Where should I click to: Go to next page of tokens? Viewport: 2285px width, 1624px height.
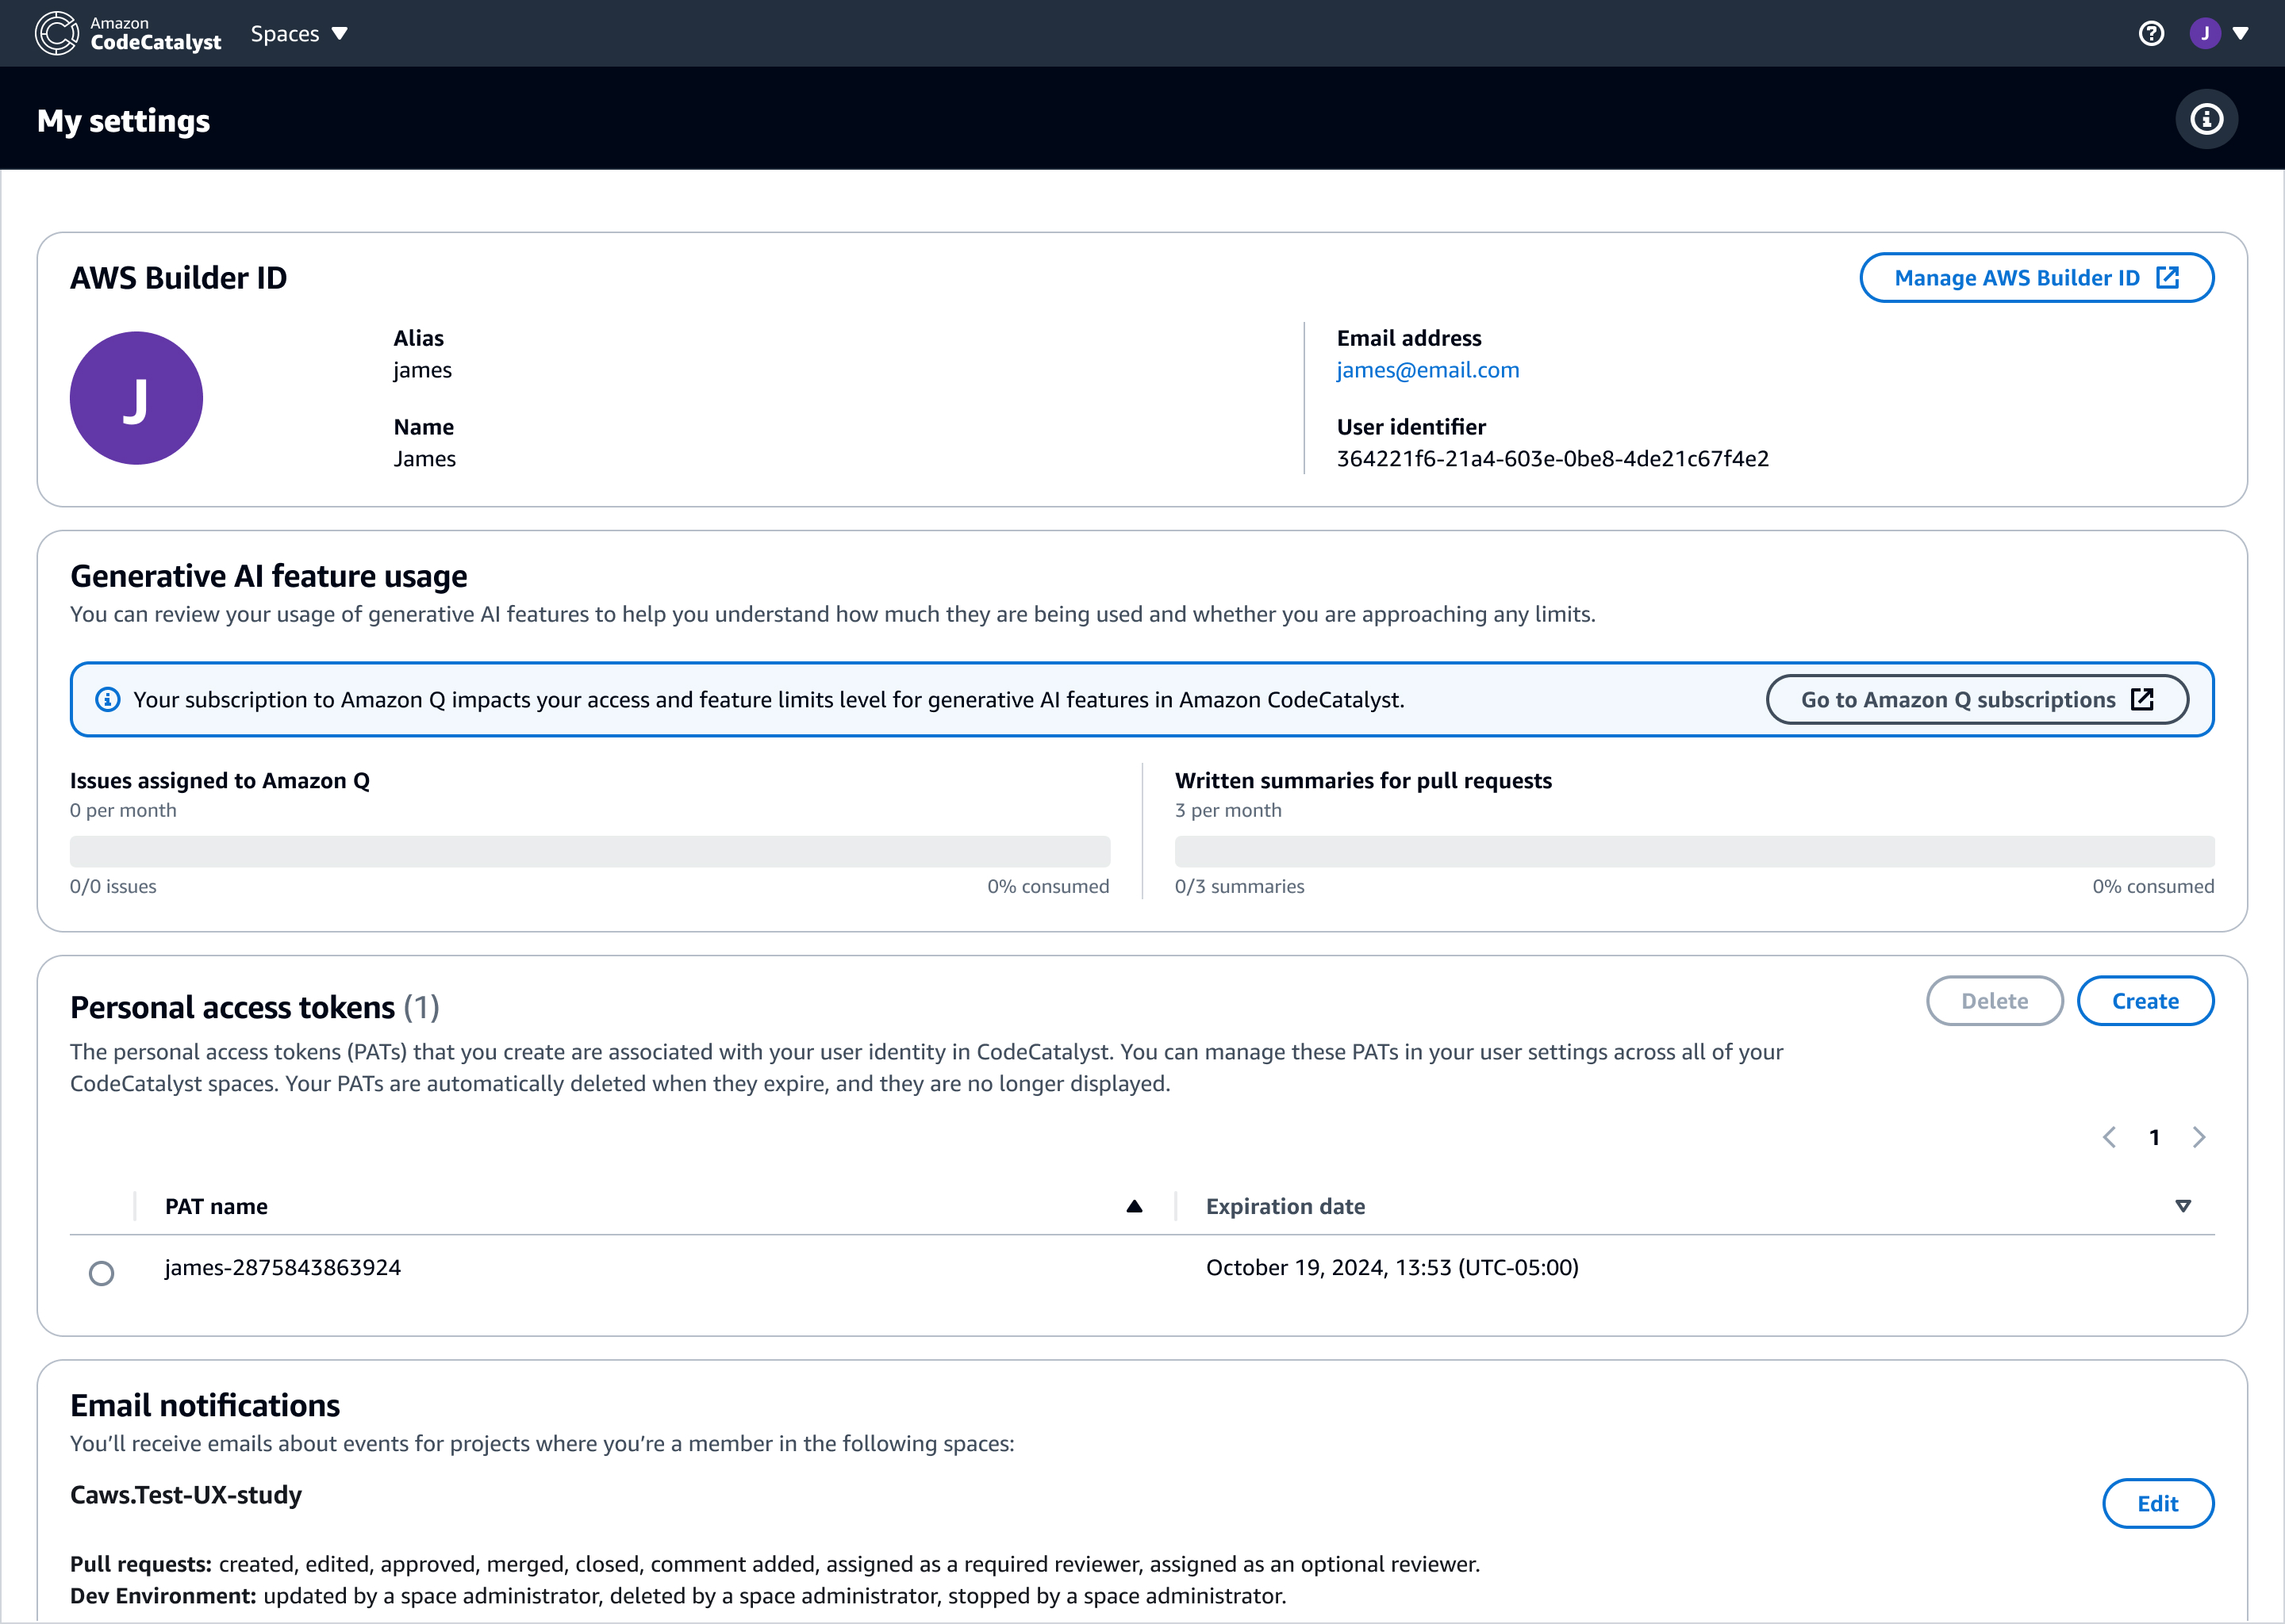click(x=2199, y=1137)
